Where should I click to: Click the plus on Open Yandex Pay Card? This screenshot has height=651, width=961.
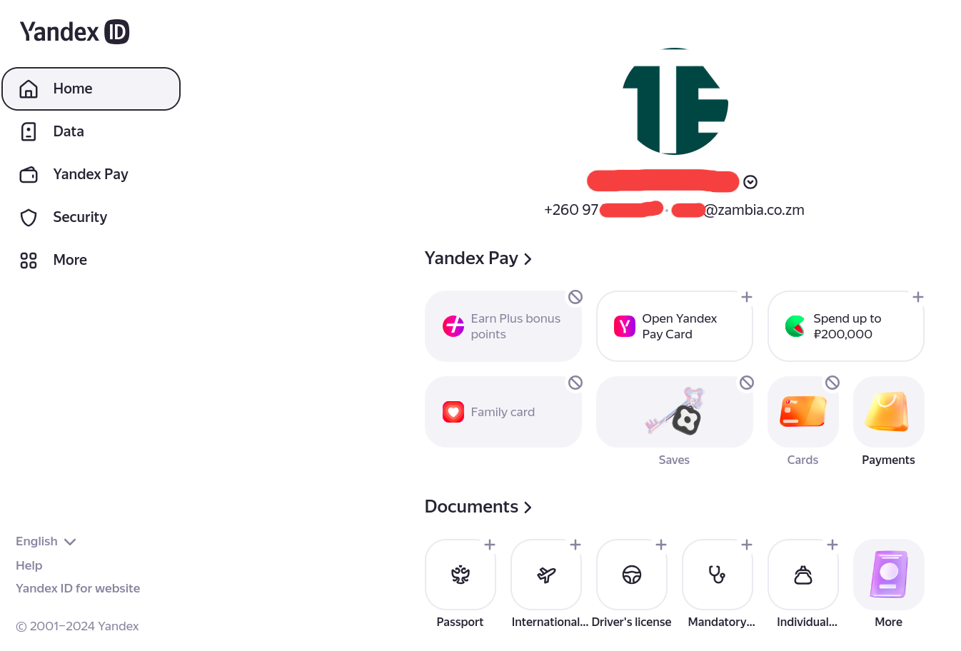[x=747, y=297]
